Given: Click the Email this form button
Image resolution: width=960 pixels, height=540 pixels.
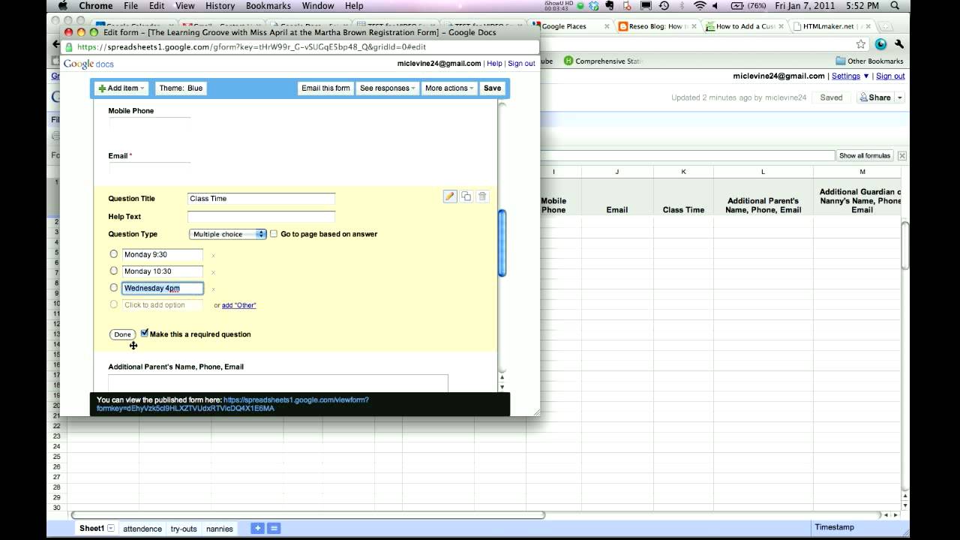Looking at the screenshot, I should pos(325,88).
